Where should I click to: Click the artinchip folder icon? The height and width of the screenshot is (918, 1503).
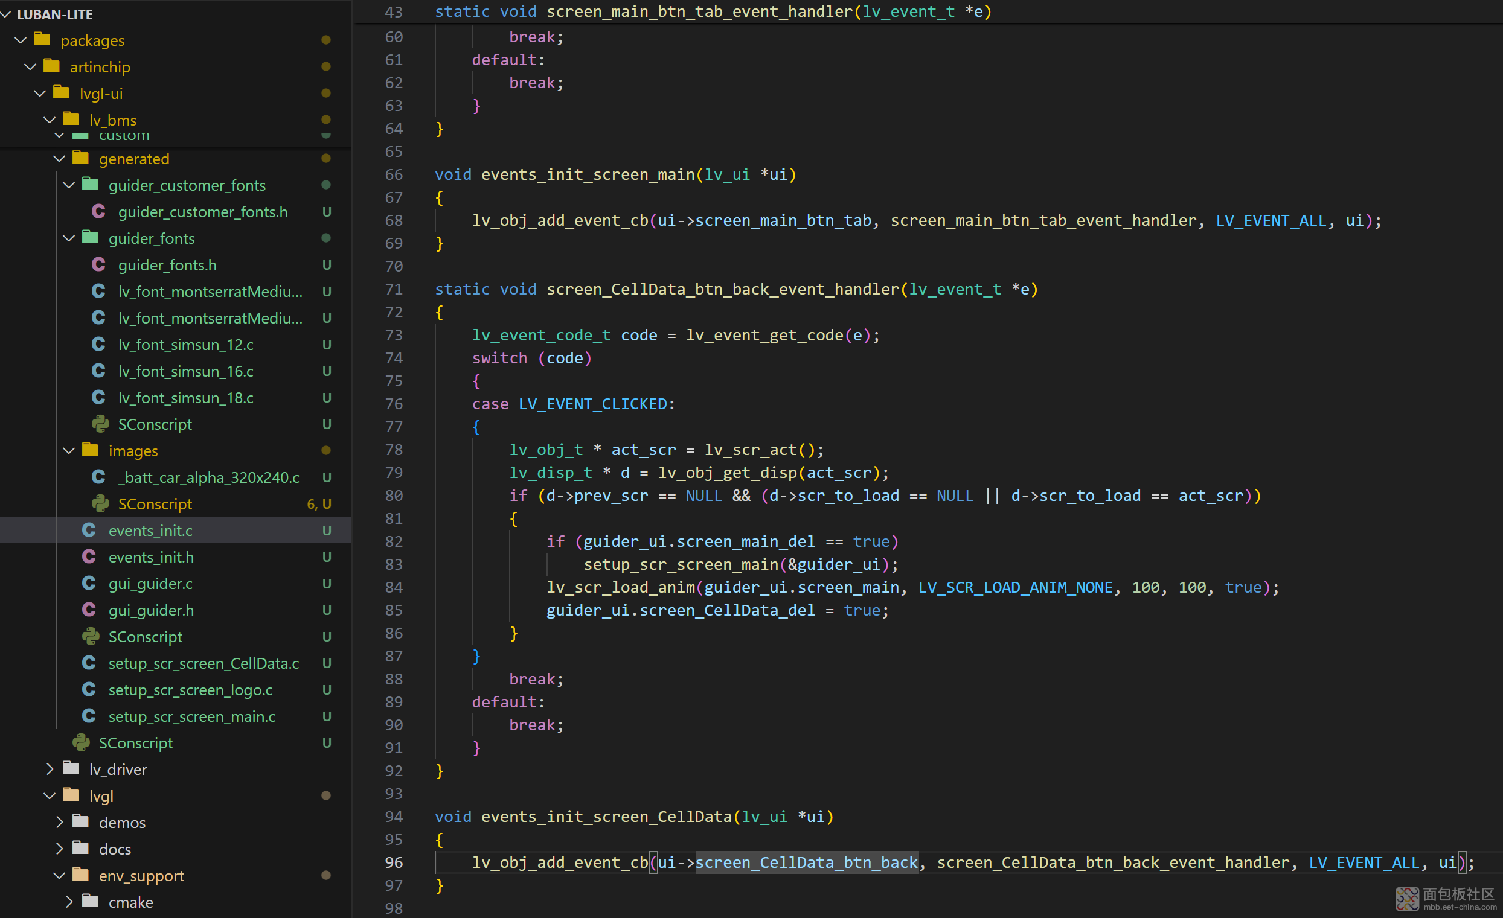click(52, 66)
